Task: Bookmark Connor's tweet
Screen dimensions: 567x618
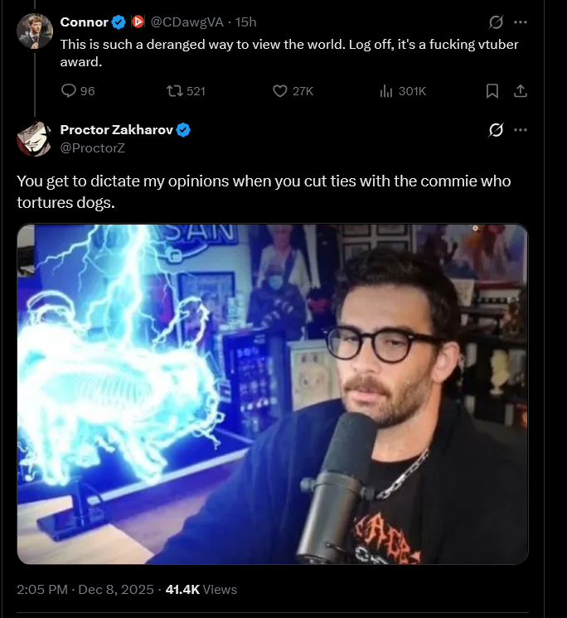Action: [492, 91]
